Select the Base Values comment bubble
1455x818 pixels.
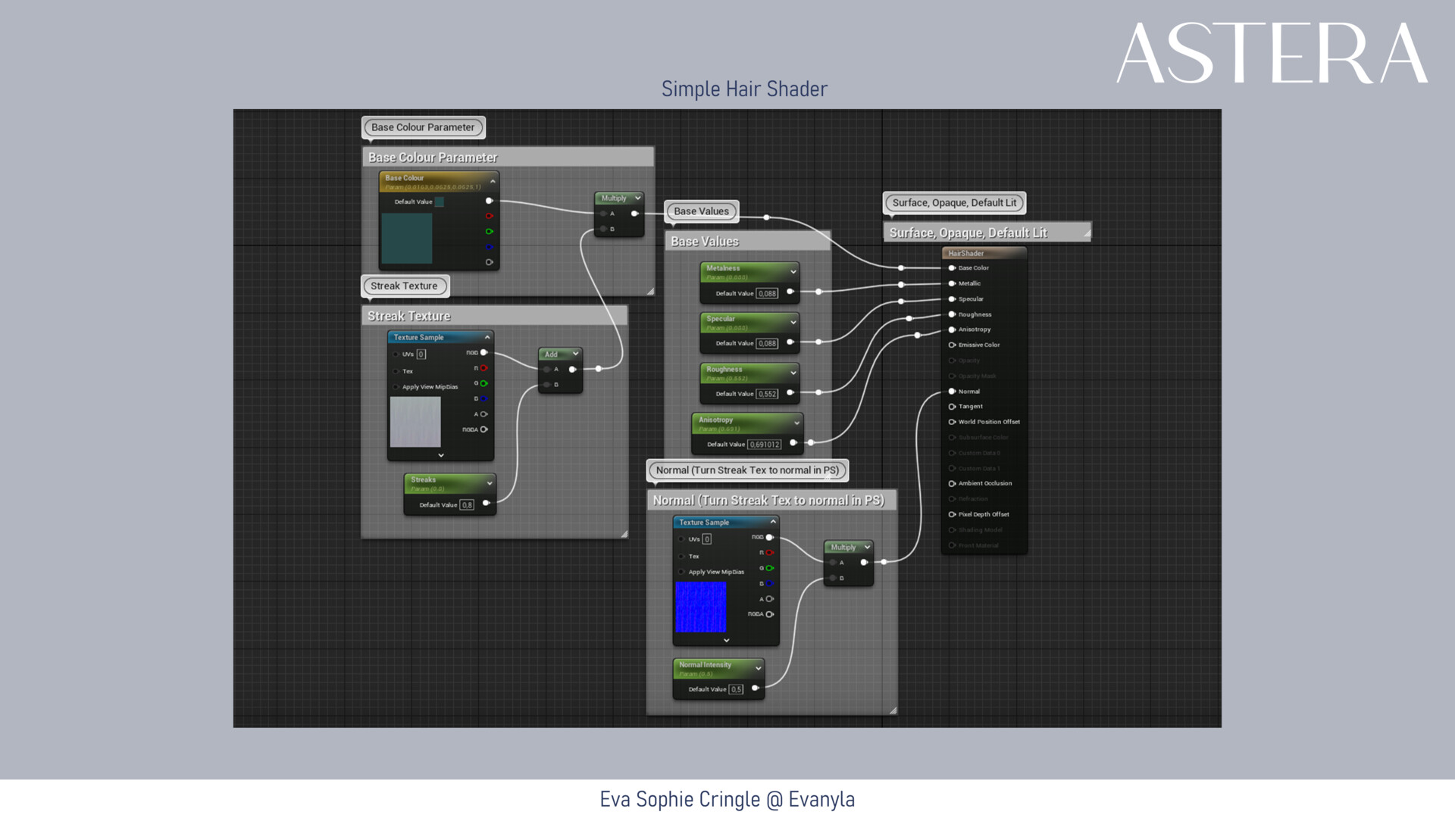[701, 211]
